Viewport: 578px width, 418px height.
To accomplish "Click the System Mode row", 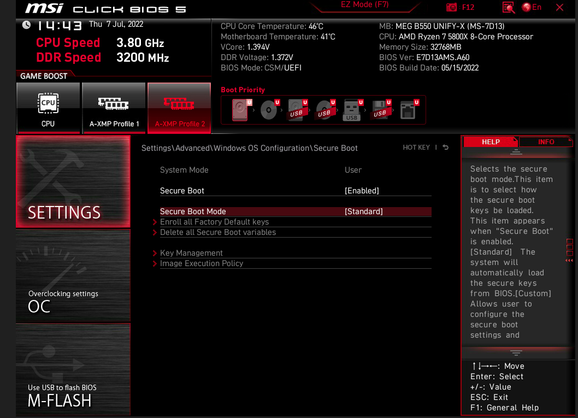I will pyautogui.click(x=296, y=170).
